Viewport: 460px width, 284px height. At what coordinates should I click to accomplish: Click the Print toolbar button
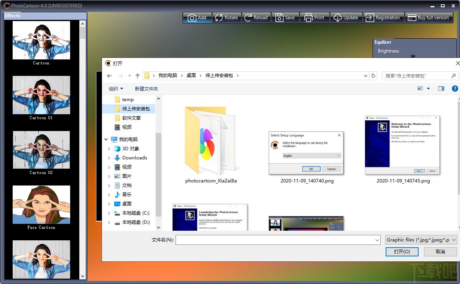click(x=314, y=18)
